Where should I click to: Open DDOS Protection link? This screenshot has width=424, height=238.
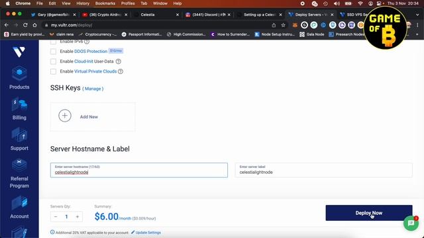91,52
